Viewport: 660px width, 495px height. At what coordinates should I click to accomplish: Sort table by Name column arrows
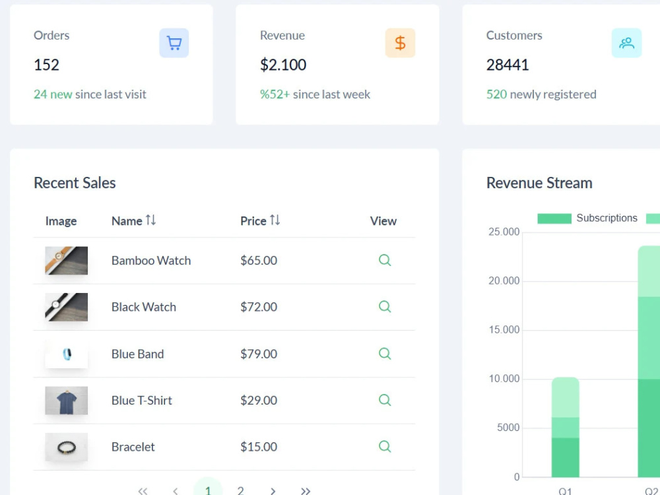point(150,220)
